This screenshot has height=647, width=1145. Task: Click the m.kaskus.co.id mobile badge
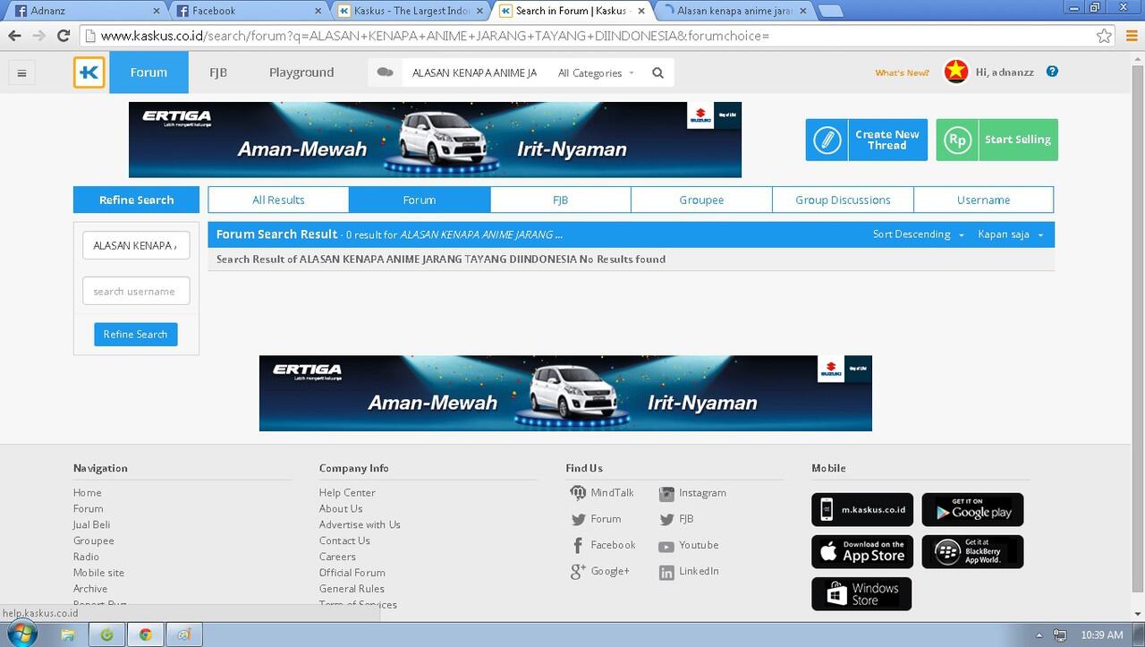click(x=862, y=510)
